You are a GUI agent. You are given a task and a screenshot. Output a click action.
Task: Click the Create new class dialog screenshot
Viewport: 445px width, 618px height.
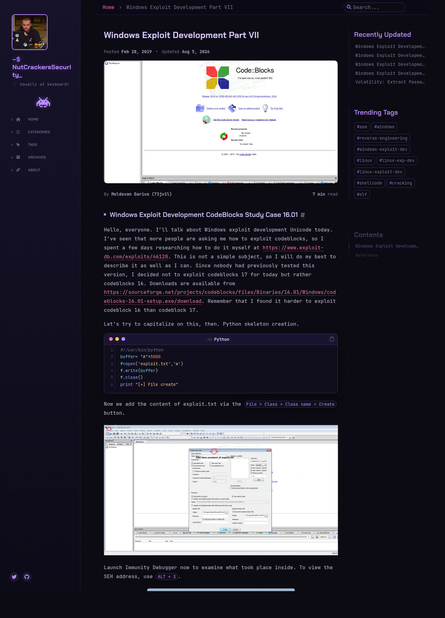[221, 490]
